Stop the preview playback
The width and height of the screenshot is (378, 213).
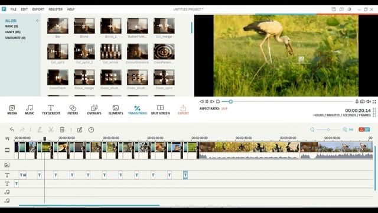218,102
